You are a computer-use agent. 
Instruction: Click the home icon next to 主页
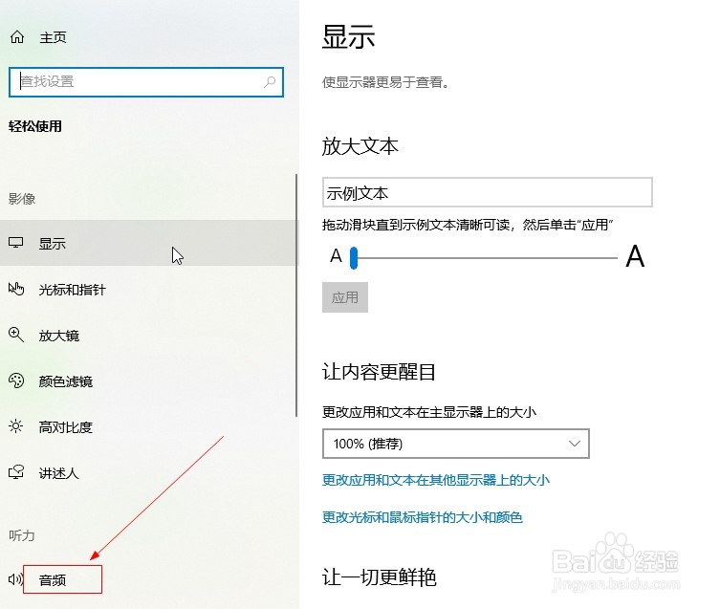click(x=17, y=36)
